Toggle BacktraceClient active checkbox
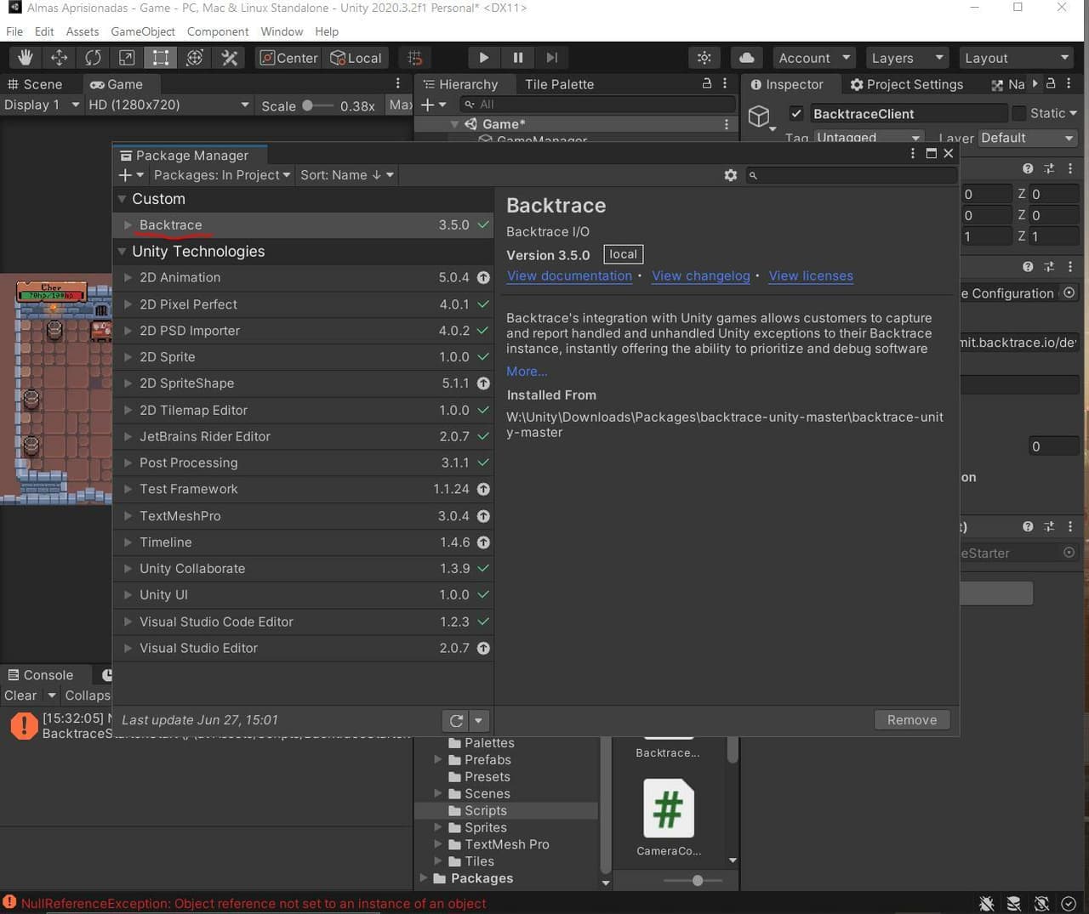 tap(795, 113)
